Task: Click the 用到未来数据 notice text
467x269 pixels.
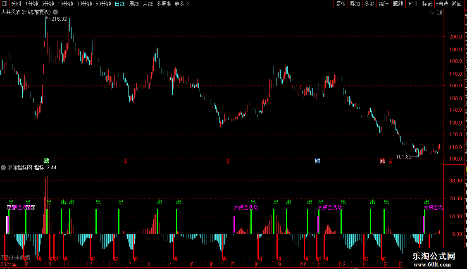Action: tap(15, 257)
